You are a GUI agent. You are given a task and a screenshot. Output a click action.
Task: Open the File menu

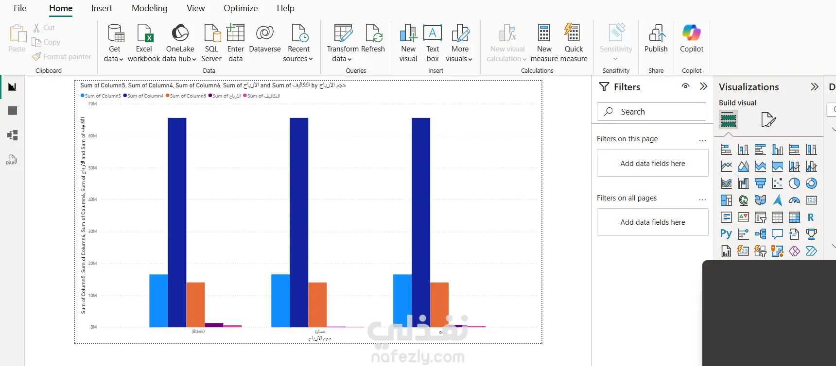(x=20, y=8)
